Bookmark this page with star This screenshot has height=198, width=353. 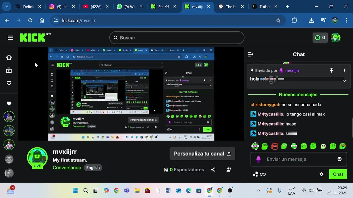point(278,20)
